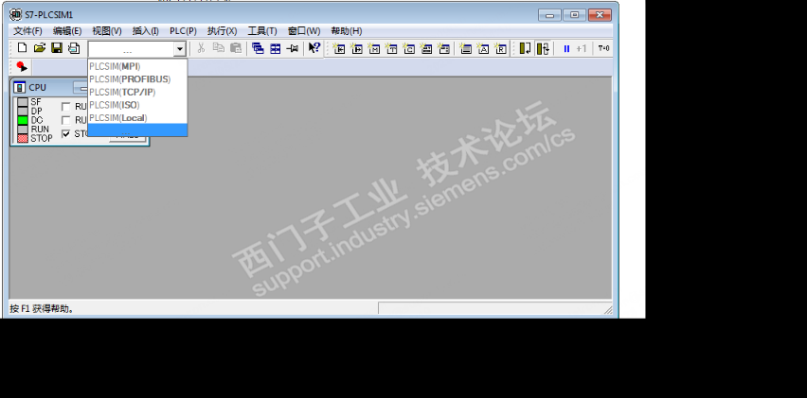Insert an output variable (QB) window

(x=356, y=48)
